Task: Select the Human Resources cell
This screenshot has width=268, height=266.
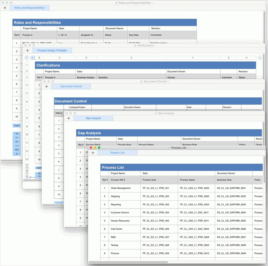Action: pyautogui.click(x=125, y=221)
